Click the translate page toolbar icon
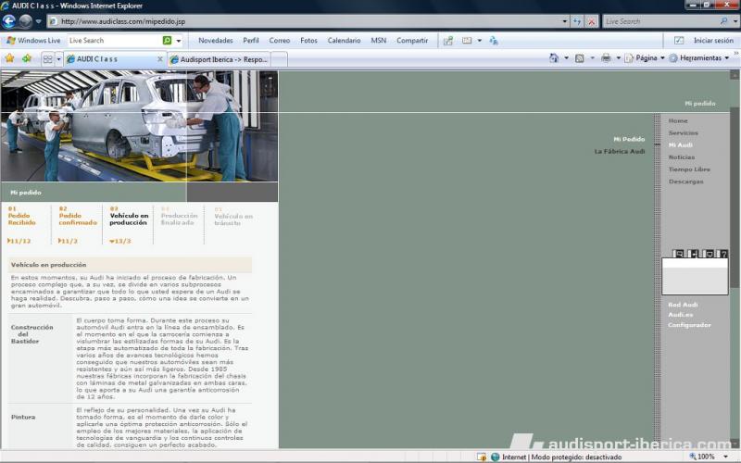This screenshot has width=741, height=463. [x=494, y=41]
